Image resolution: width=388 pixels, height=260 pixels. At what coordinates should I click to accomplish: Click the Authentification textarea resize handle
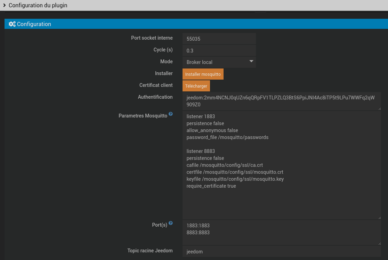click(380, 108)
